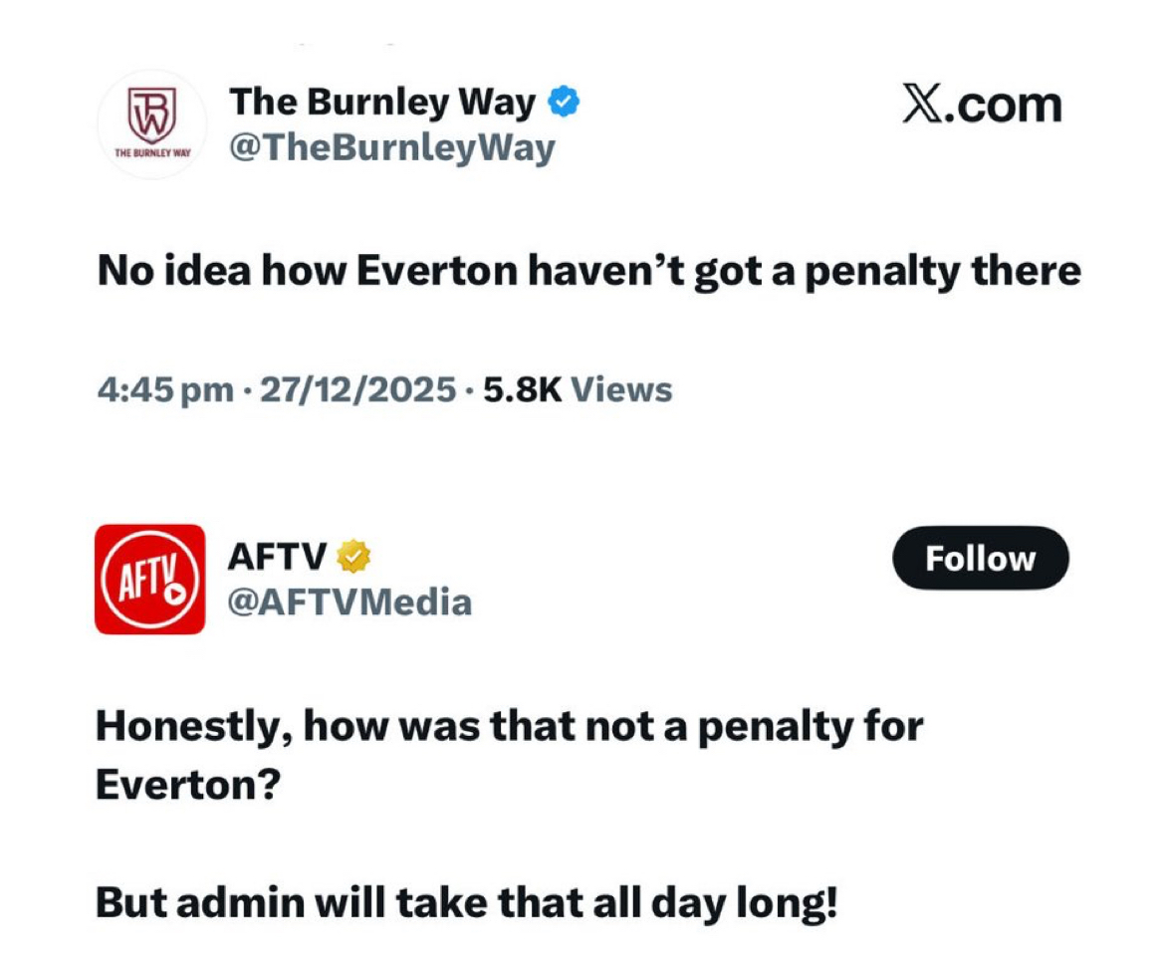Click the 4:45 pm timestamp
The image size is (1165, 967).
click(164, 389)
